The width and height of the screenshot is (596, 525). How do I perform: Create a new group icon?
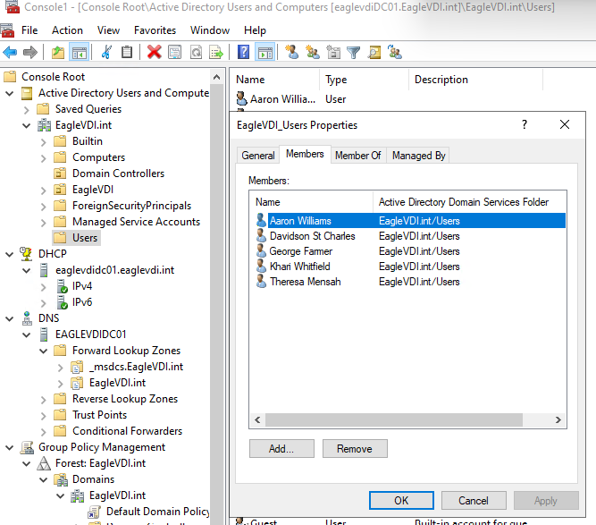point(313,52)
